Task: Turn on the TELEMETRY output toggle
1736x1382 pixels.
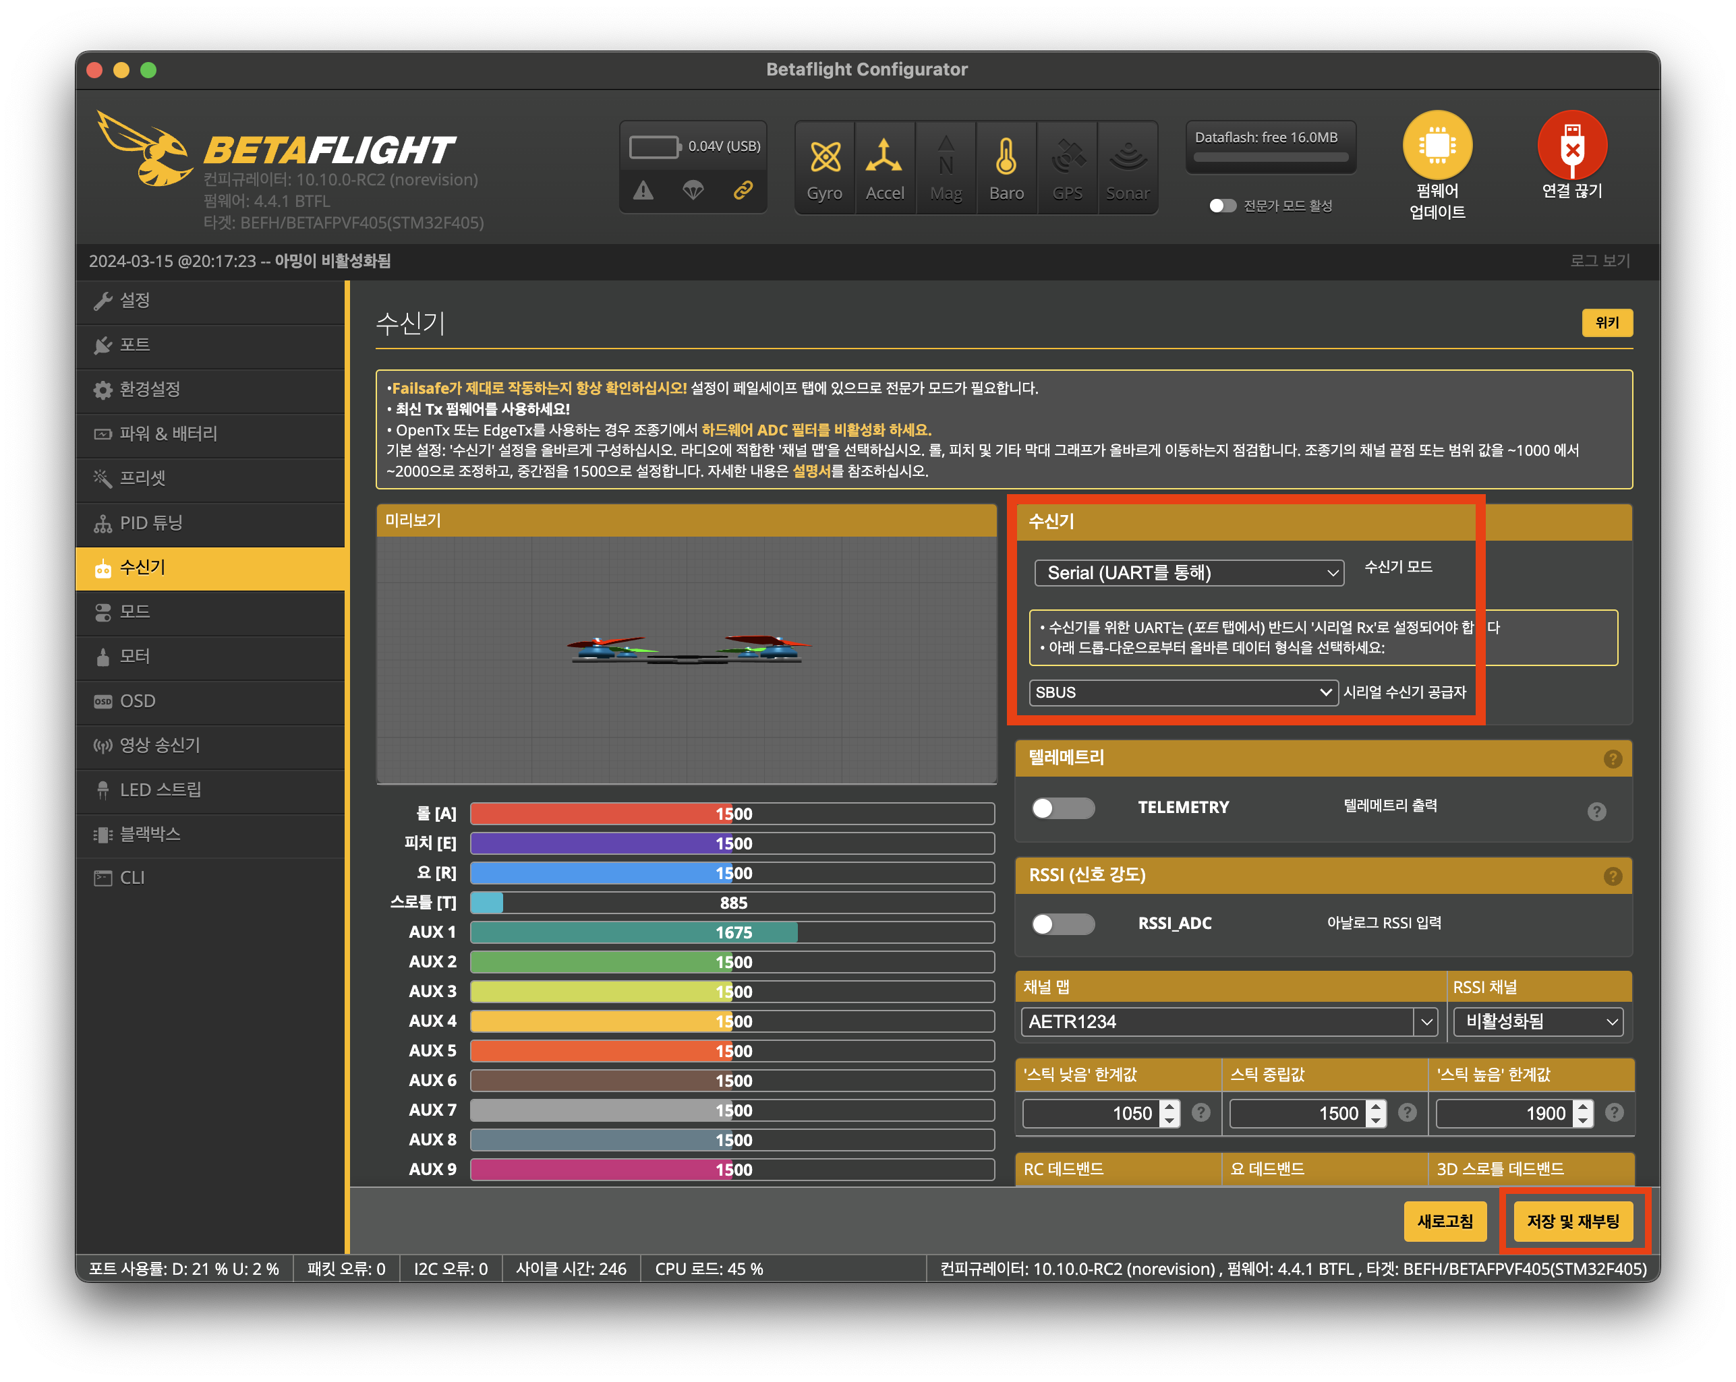Action: 1063,808
